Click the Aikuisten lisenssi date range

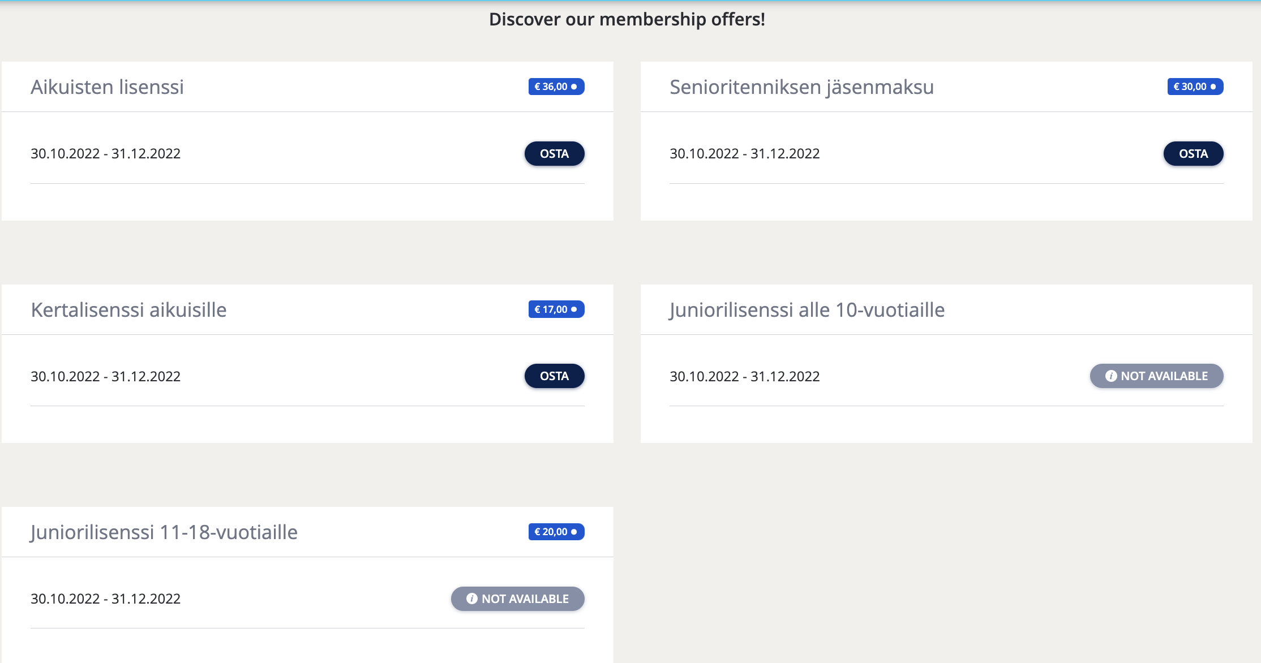click(x=105, y=154)
